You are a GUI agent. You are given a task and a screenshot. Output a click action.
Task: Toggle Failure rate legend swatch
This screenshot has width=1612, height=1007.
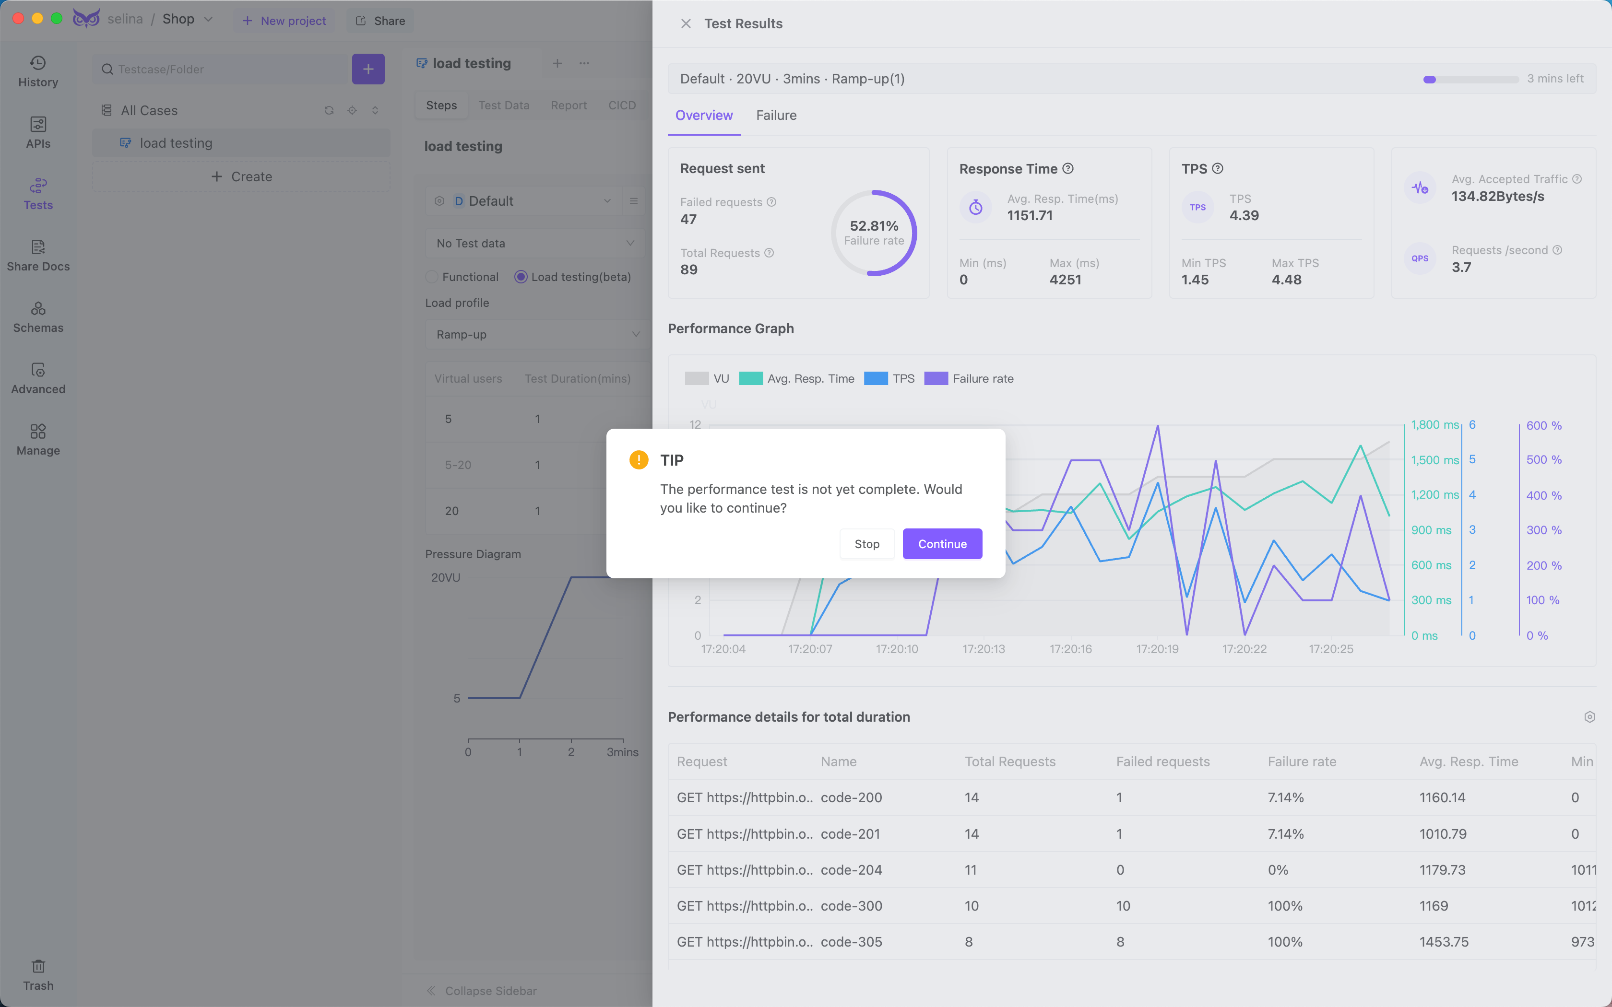936,378
